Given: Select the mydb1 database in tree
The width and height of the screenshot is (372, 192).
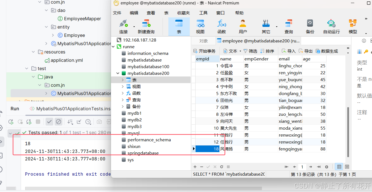Looking at the screenshot, I should (135, 113).
